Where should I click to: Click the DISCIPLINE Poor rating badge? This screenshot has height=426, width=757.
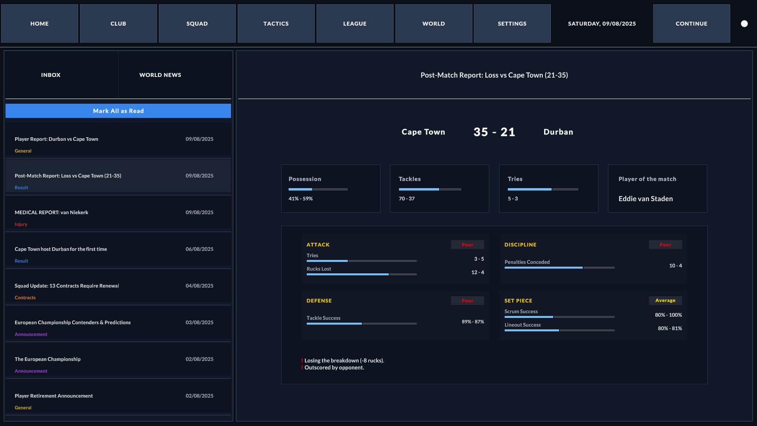[x=665, y=245]
